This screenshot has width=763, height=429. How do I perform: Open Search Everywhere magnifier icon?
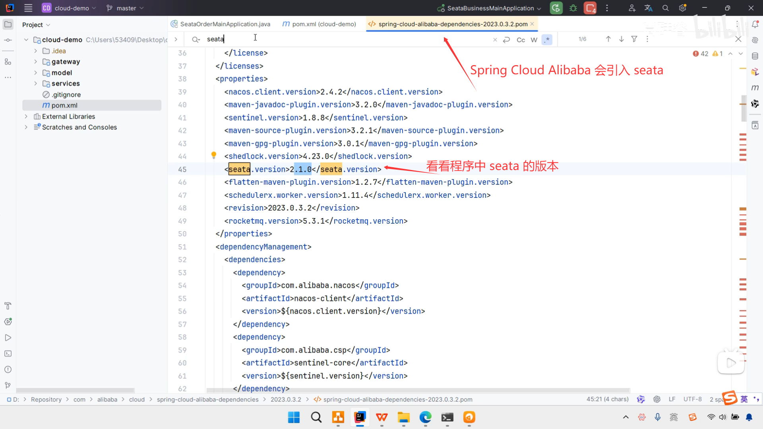666,8
